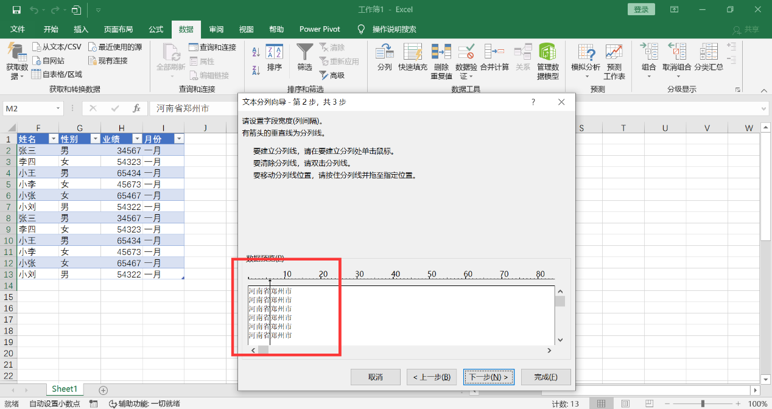Click Advanced (高级) filter option
The height and width of the screenshot is (409, 772).
click(332, 75)
